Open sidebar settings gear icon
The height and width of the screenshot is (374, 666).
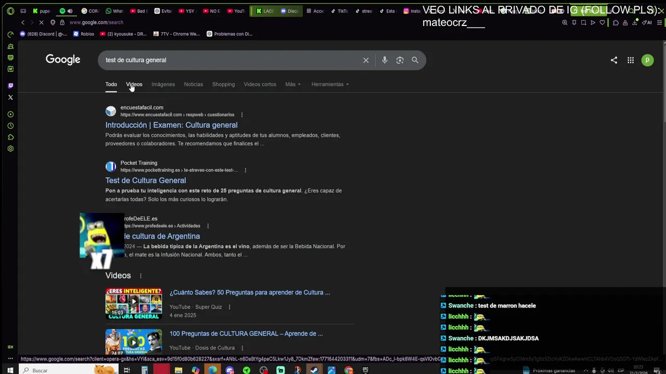coord(10,149)
